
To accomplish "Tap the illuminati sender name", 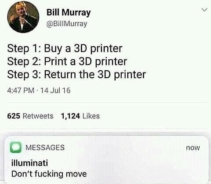I will pyautogui.click(x=30, y=163).
